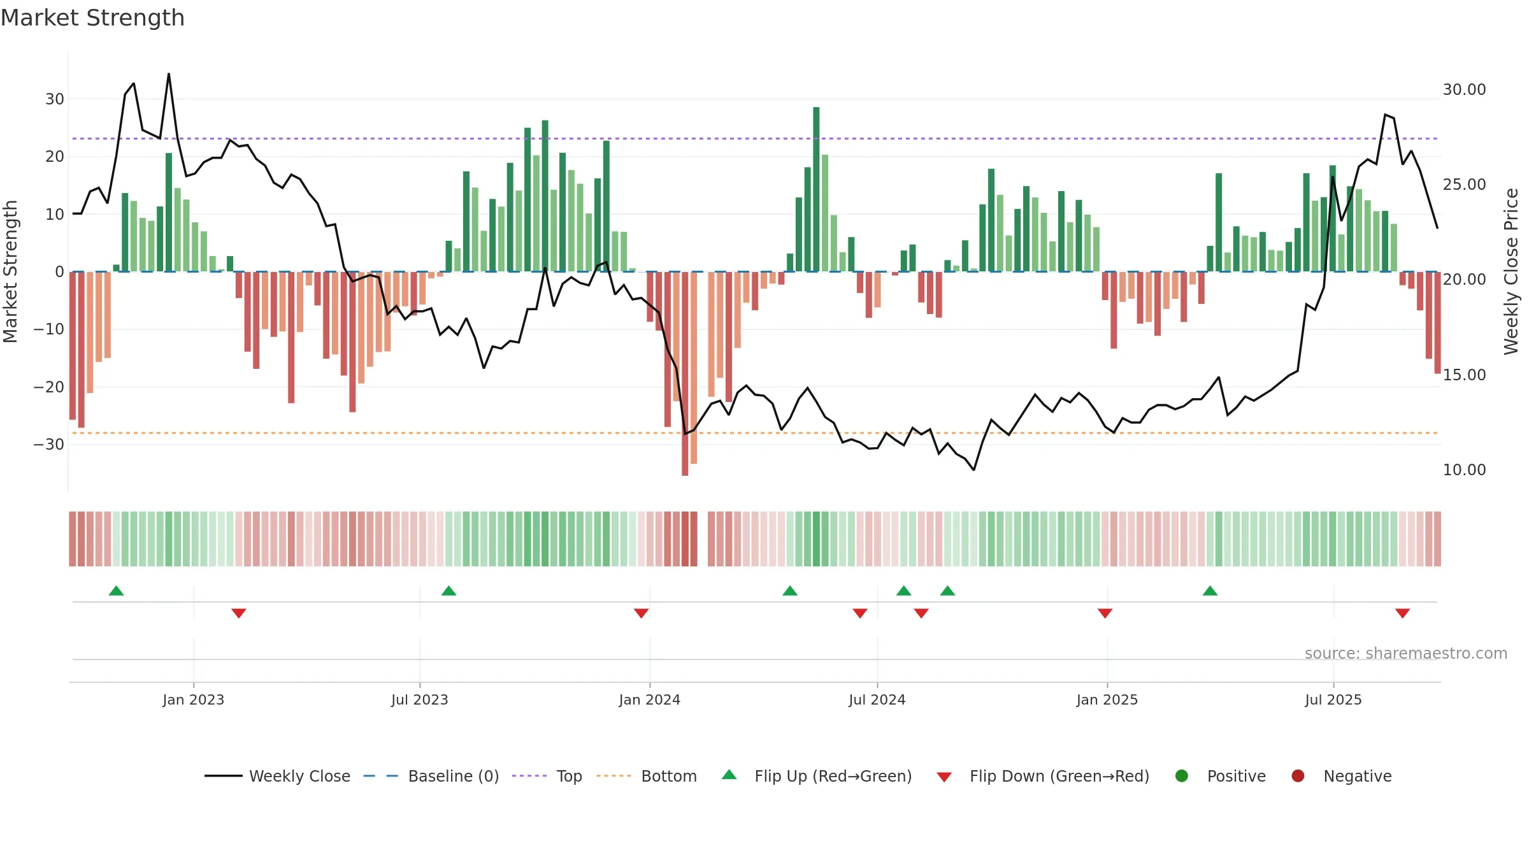Click the 30.00 price tick label
Image resolution: width=1529 pixels, height=860 pixels.
pyautogui.click(x=1464, y=89)
